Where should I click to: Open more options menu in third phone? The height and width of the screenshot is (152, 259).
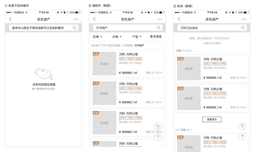[x=244, y=19]
